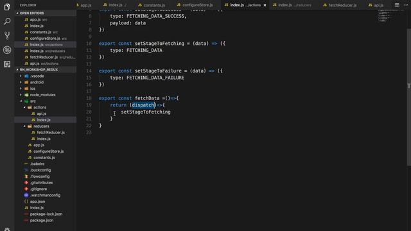Open the Debug view in the activity bar
This screenshot has height=231, width=411.
tap(7, 50)
